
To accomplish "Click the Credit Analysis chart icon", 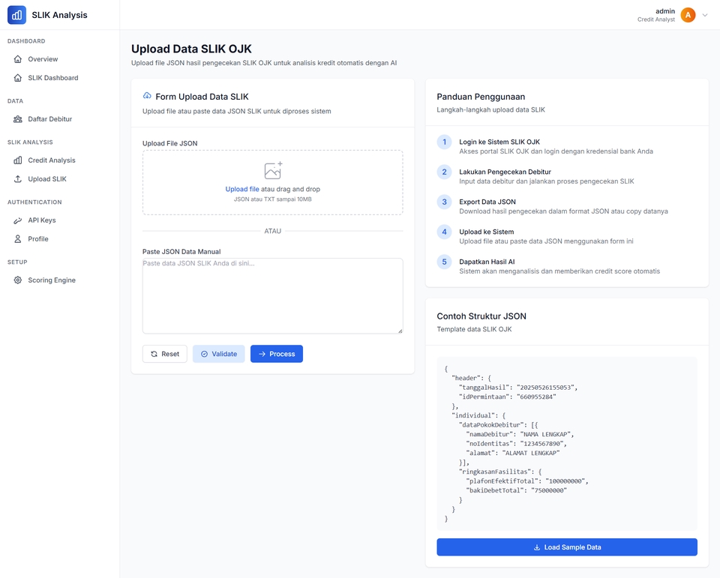I will point(18,160).
